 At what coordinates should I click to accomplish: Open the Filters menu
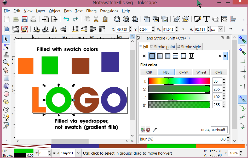click(x=91, y=11)
